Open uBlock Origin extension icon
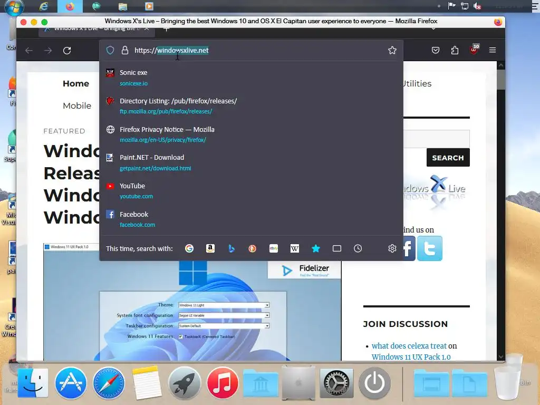 point(474,50)
